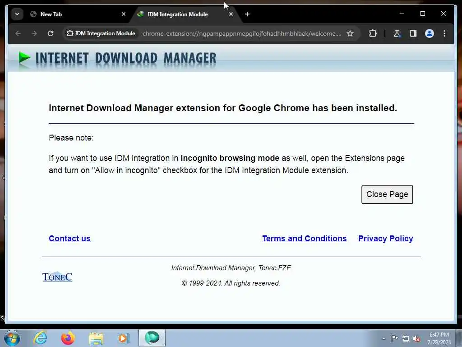Screen dimensions: 462x347
Task: Show hidden system tray icons arrow
Action: (383, 338)
